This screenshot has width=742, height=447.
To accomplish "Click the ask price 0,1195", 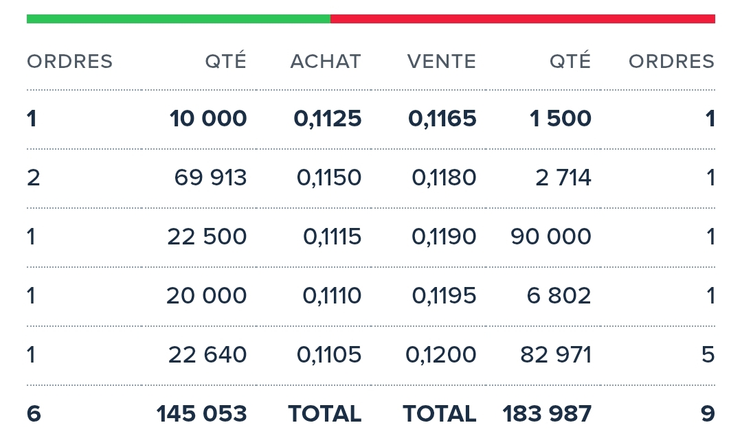I will pos(444,296).
